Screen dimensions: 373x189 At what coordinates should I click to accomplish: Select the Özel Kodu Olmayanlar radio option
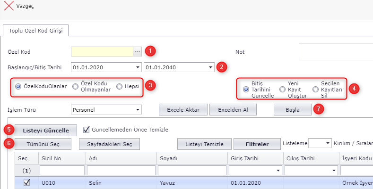pyautogui.click(x=76, y=87)
